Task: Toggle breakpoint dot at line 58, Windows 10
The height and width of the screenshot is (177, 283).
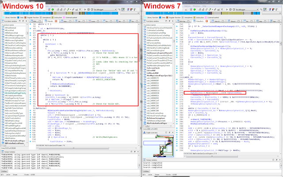Action: coord(31,24)
